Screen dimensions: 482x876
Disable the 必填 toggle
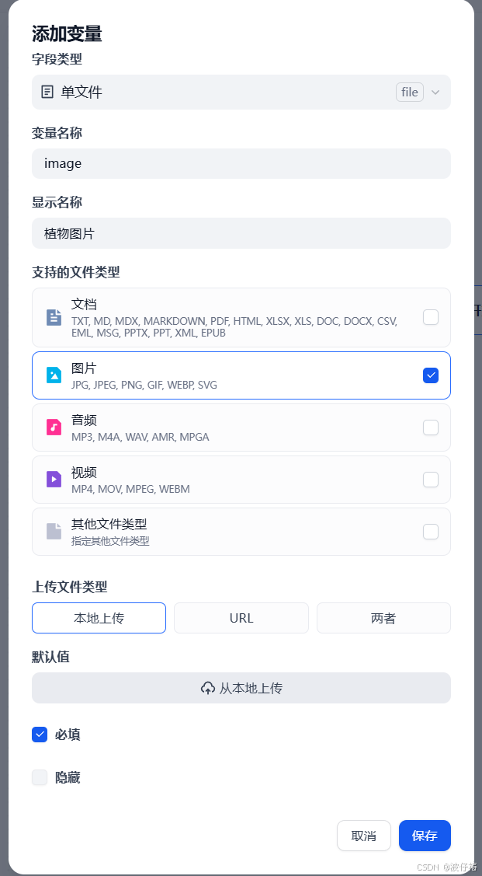(x=40, y=735)
